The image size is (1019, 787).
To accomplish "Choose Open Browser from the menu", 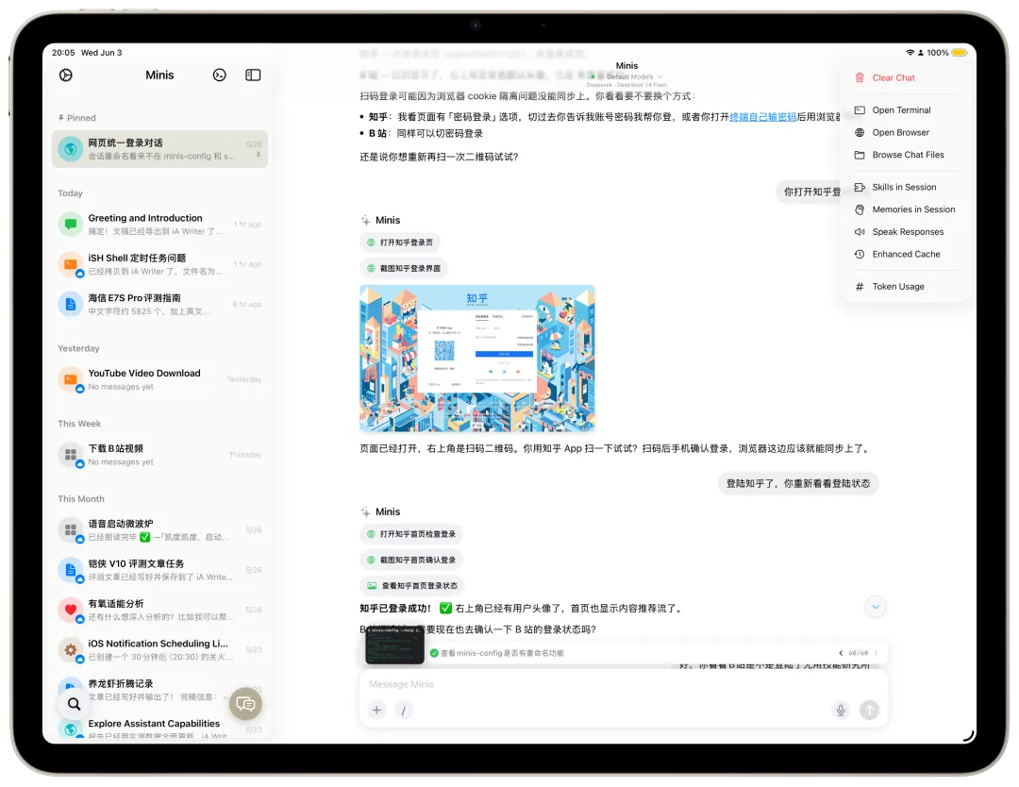I will tap(905, 132).
